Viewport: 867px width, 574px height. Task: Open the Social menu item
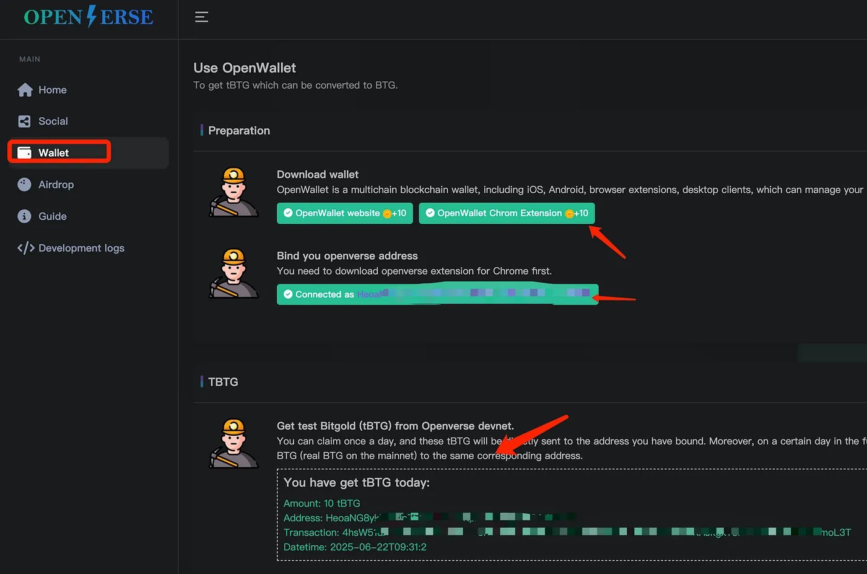click(x=88, y=121)
